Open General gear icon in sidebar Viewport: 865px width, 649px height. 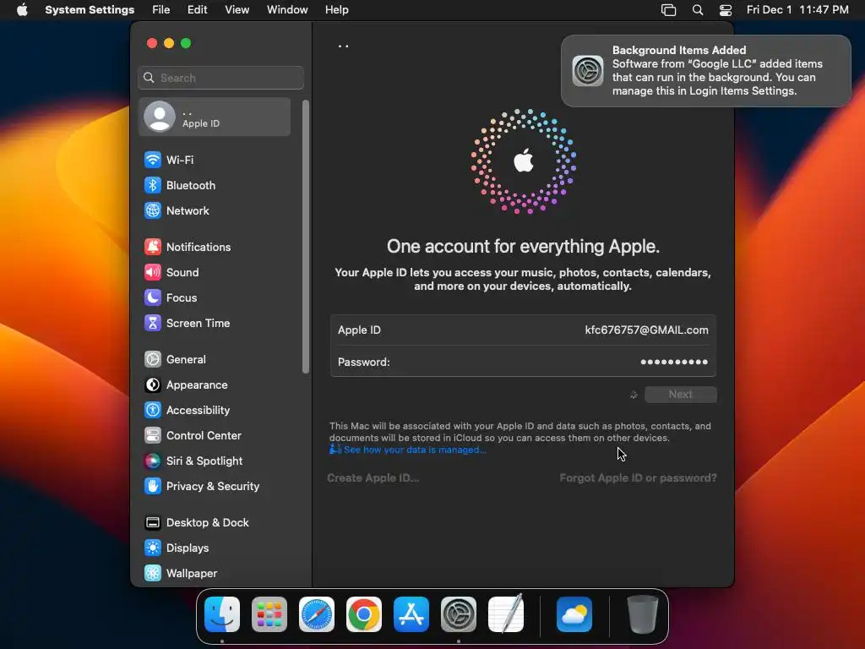pos(153,359)
